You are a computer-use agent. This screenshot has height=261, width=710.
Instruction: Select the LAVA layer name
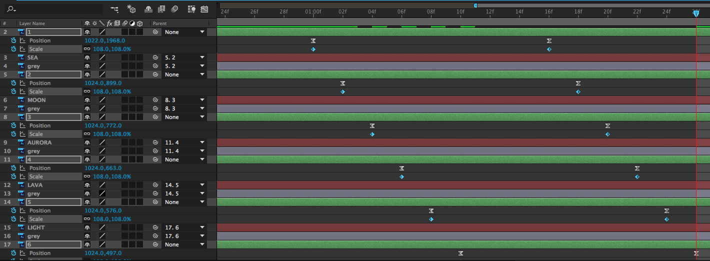35,185
